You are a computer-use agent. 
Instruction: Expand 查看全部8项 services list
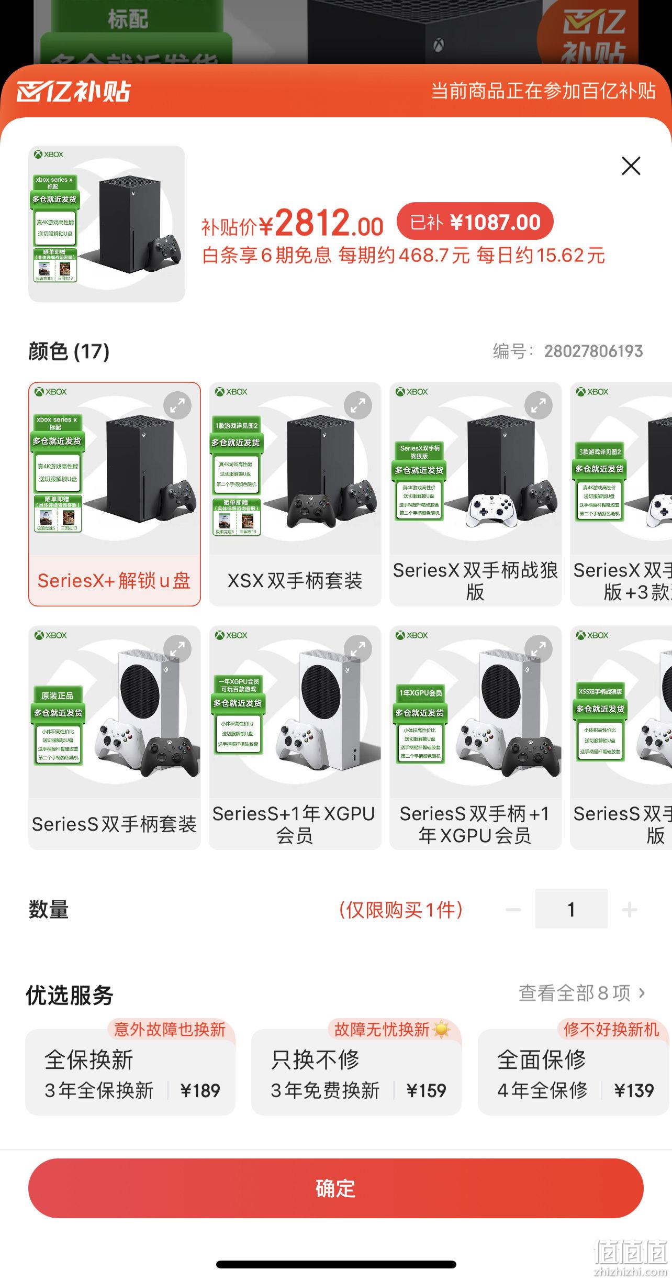pyautogui.click(x=582, y=993)
